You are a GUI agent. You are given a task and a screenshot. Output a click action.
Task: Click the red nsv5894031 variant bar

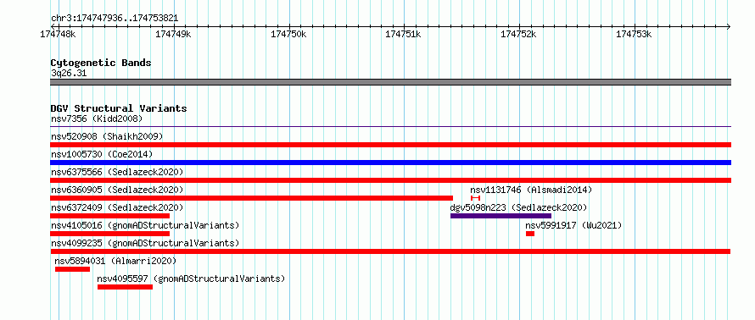[72, 269]
